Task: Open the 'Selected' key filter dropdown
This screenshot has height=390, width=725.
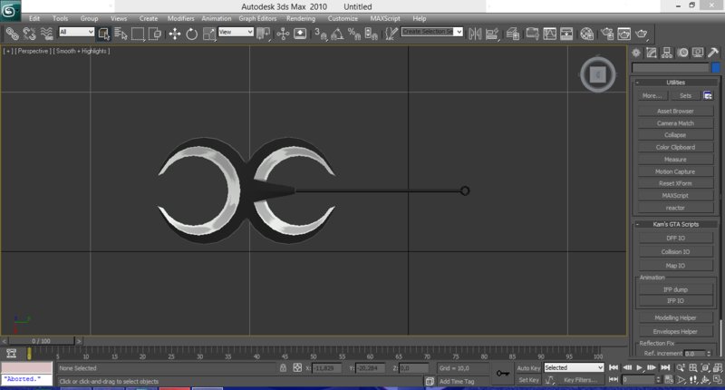Action: click(x=574, y=368)
